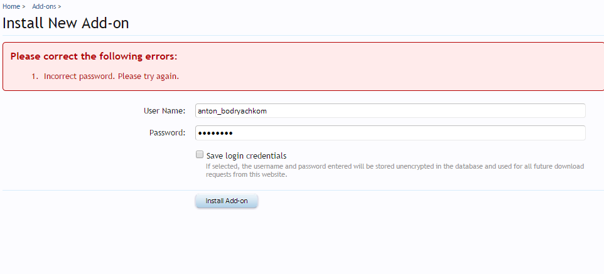This screenshot has width=604, height=274.
Task: Click the 'Password:' field label
Action: pyautogui.click(x=167, y=133)
